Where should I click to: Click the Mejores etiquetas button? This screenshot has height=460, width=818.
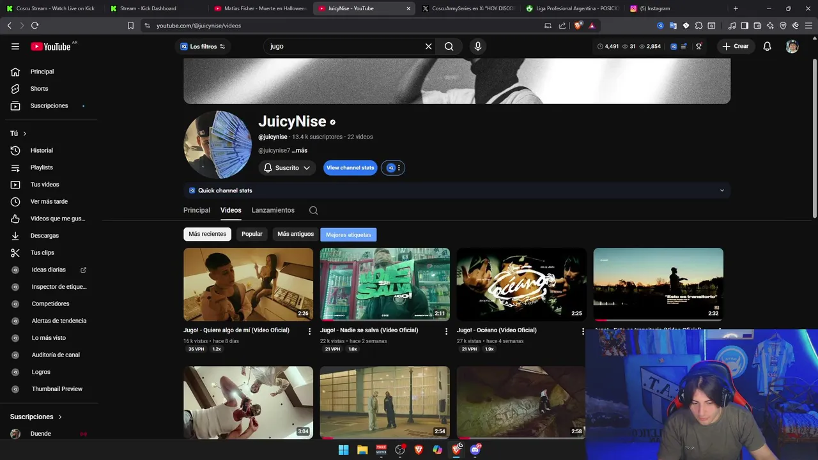(x=348, y=235)
